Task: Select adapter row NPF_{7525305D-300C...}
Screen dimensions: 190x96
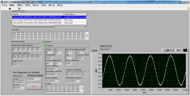Action: coord(49,23)
